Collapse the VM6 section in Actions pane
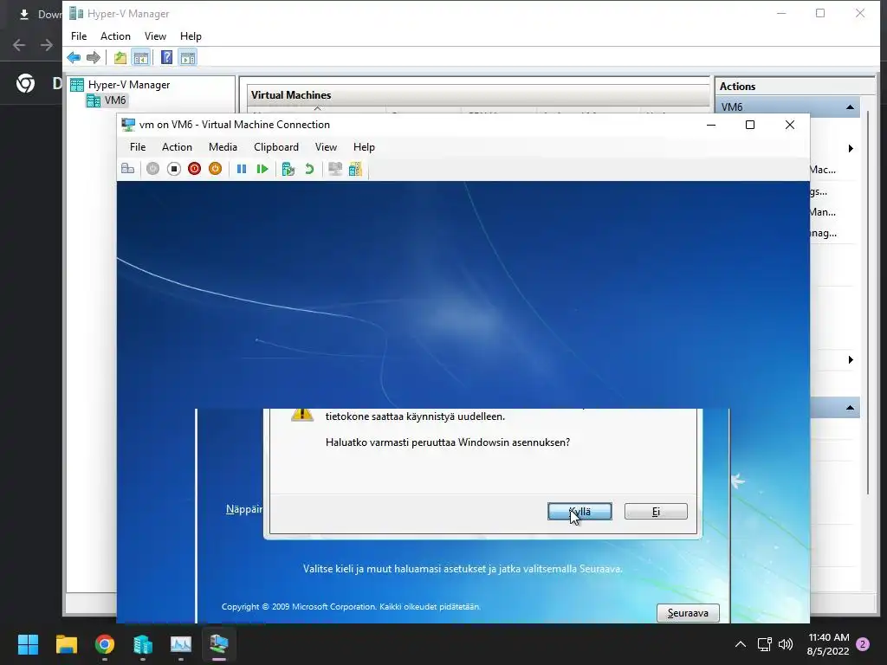This screenshot has height=665, width=887. tap(850, 107)
